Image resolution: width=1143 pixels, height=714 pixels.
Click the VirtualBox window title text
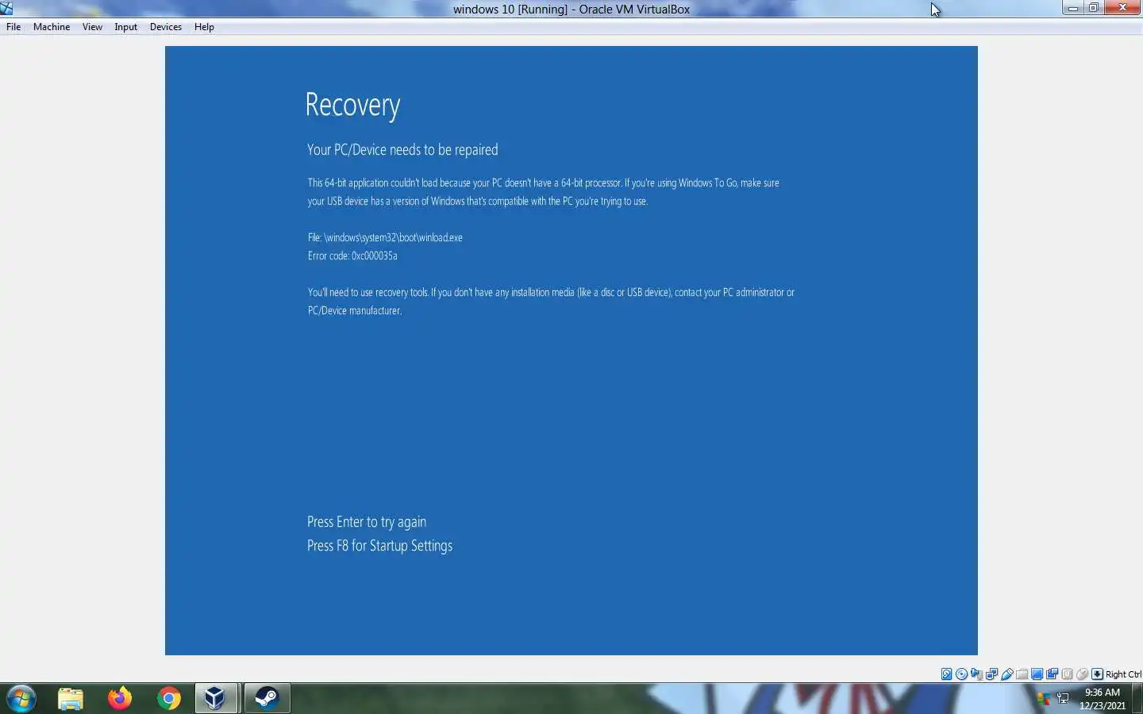point(571,10)
